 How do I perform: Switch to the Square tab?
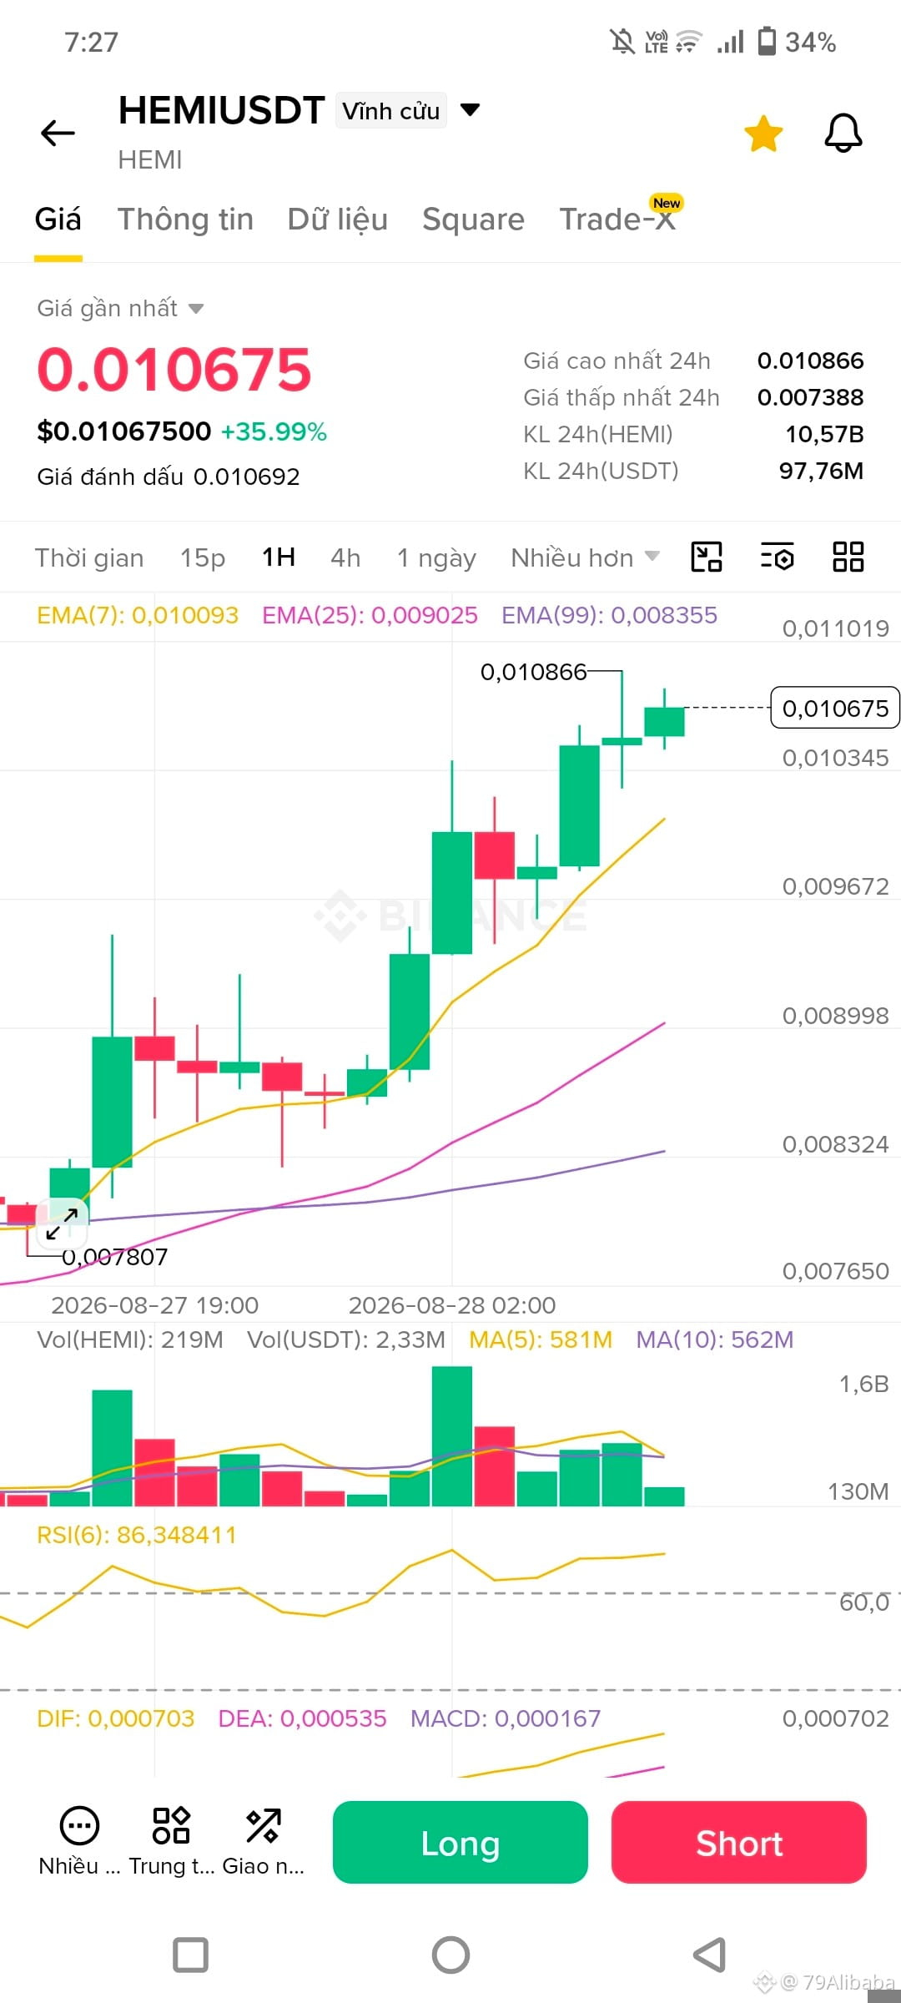(473, 219)
